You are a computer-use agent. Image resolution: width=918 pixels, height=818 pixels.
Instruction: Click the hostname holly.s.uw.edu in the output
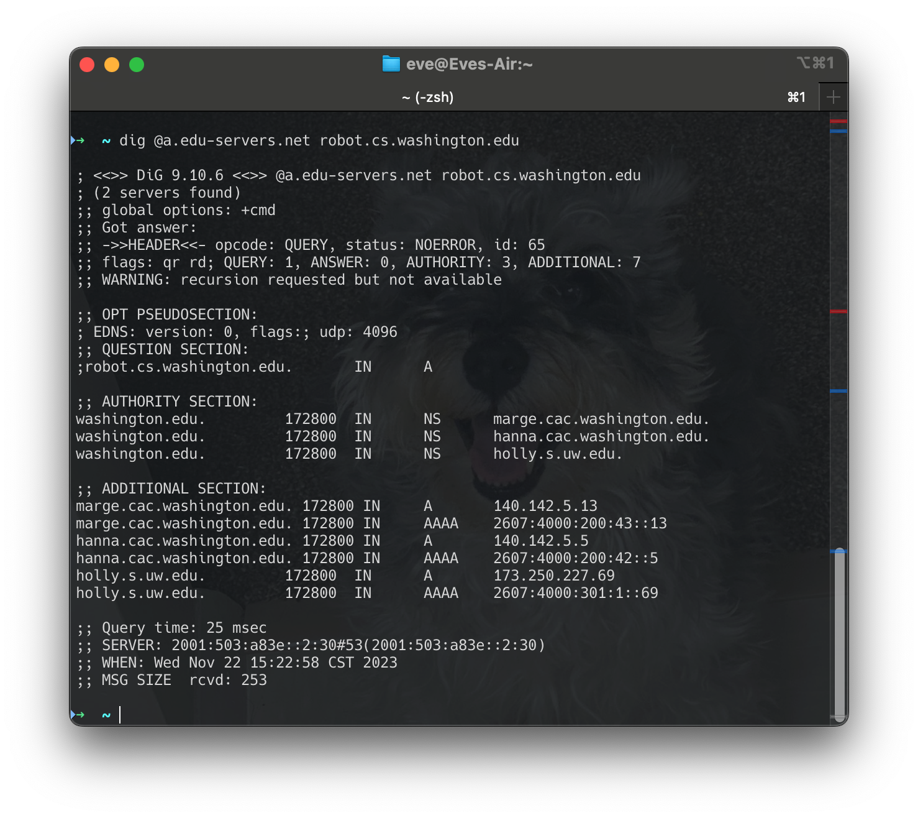(x=557, y=454)
